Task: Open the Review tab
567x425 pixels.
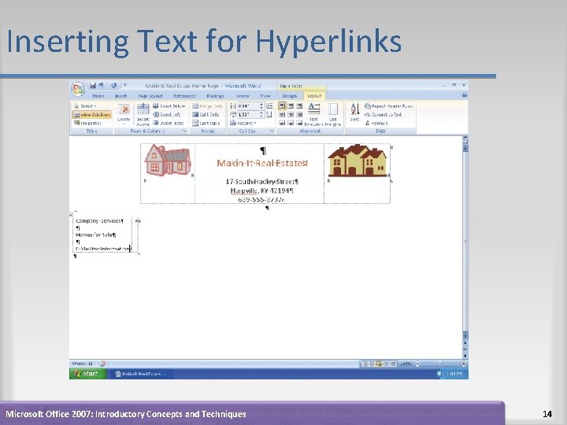Action: point(243,96)
